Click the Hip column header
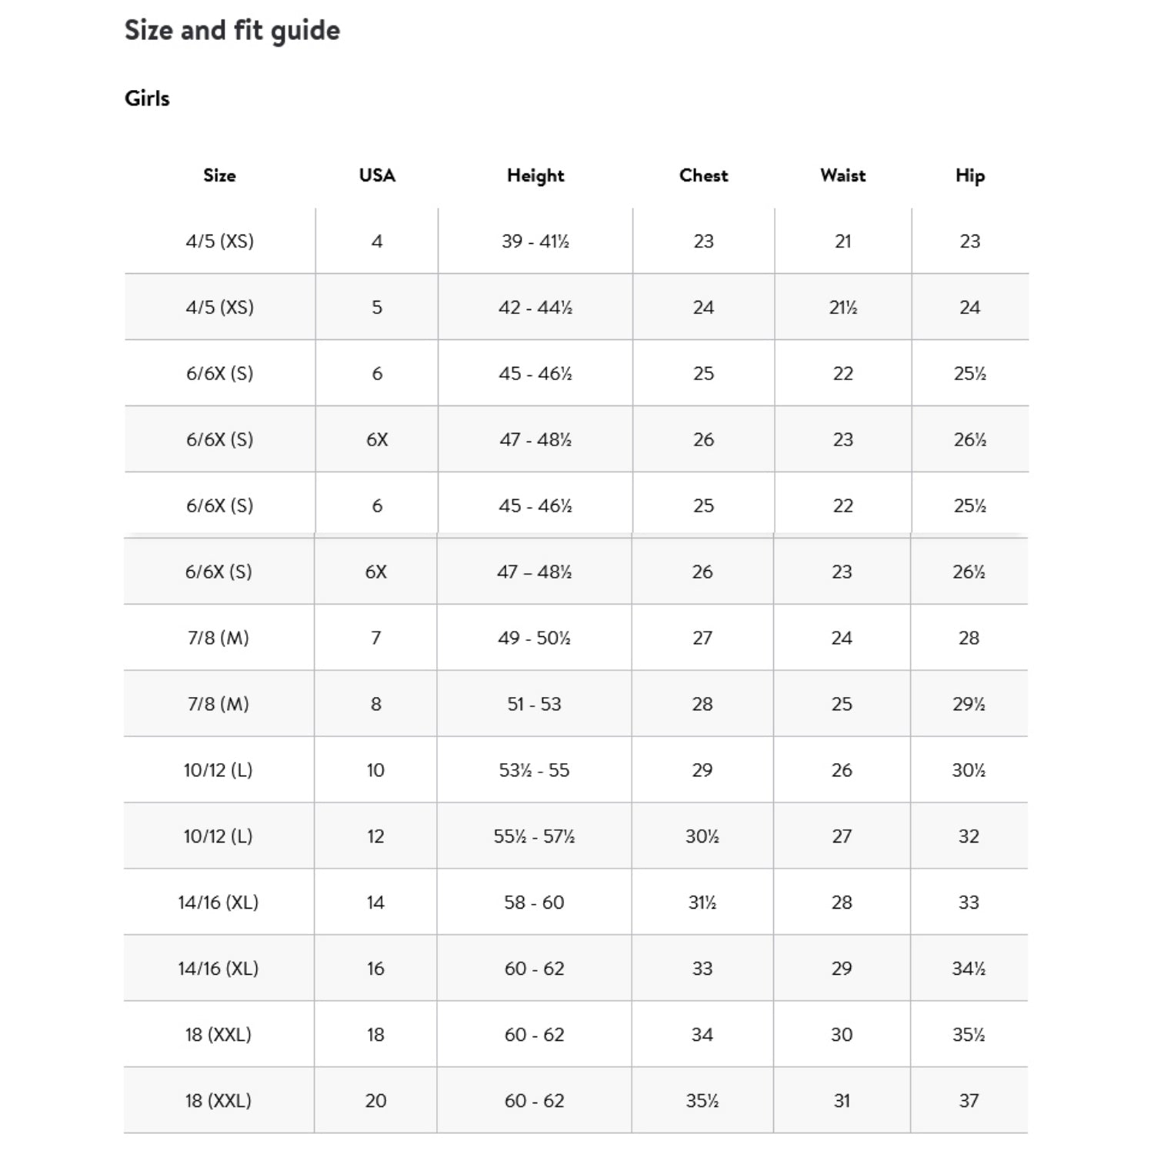This screenshot has width=1154, height=1154. point(970,175)
